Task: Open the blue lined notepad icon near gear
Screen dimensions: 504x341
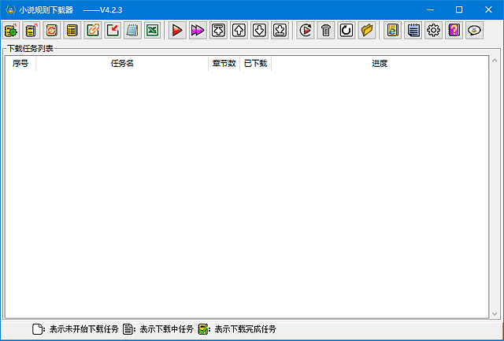Action: pyautogui.click(x=413, y=31)
